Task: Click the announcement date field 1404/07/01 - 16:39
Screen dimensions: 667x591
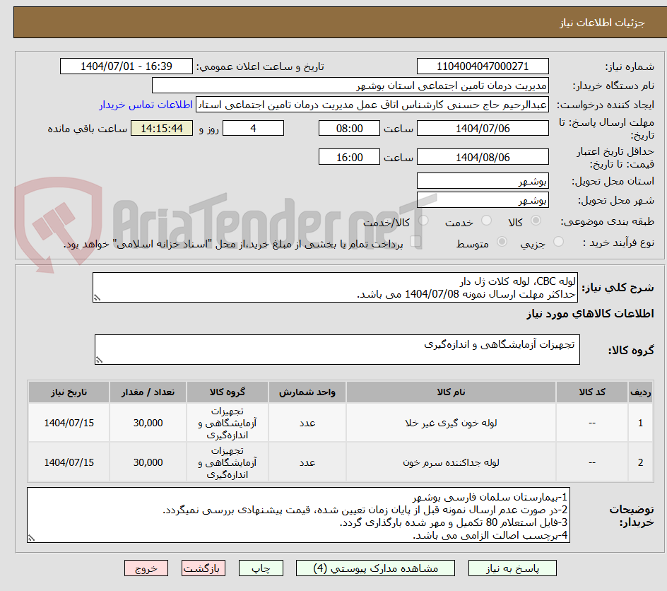Action: tap(126, 66)
